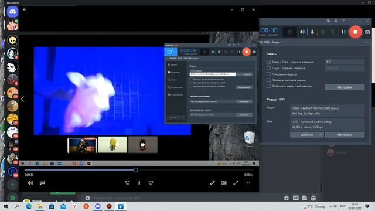Pause the Bandicam recording
The height and width of the screenshot is (211, 375).
343,32
